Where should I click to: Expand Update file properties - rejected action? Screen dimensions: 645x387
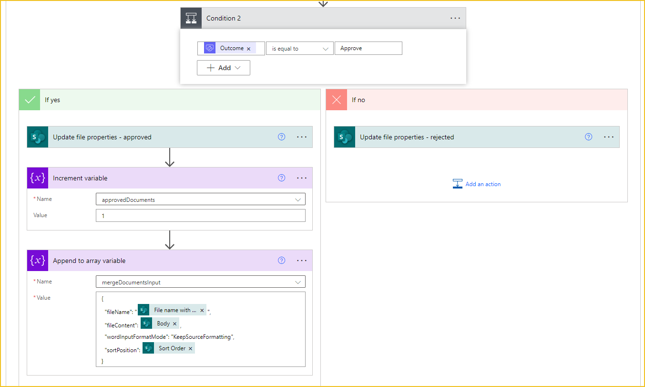pos(477,137)
